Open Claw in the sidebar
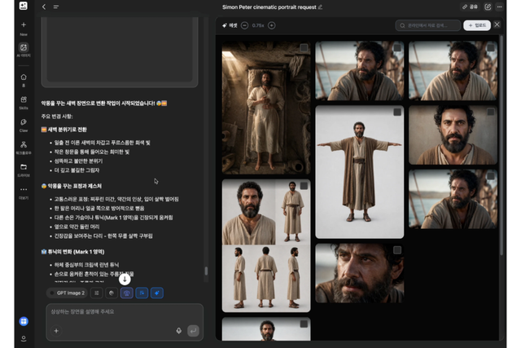 click(24, 125)
